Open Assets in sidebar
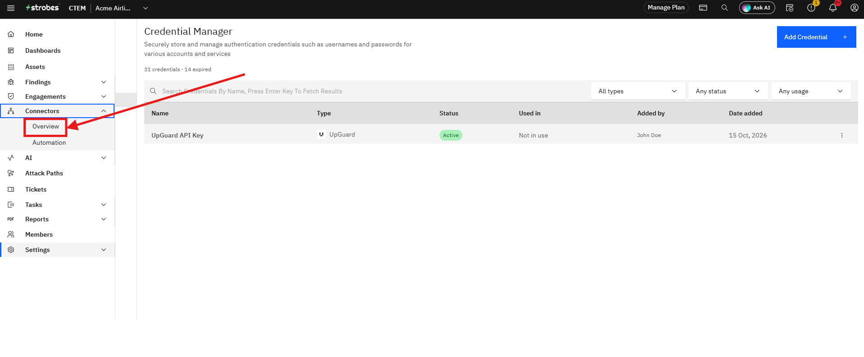 (35, 67)
